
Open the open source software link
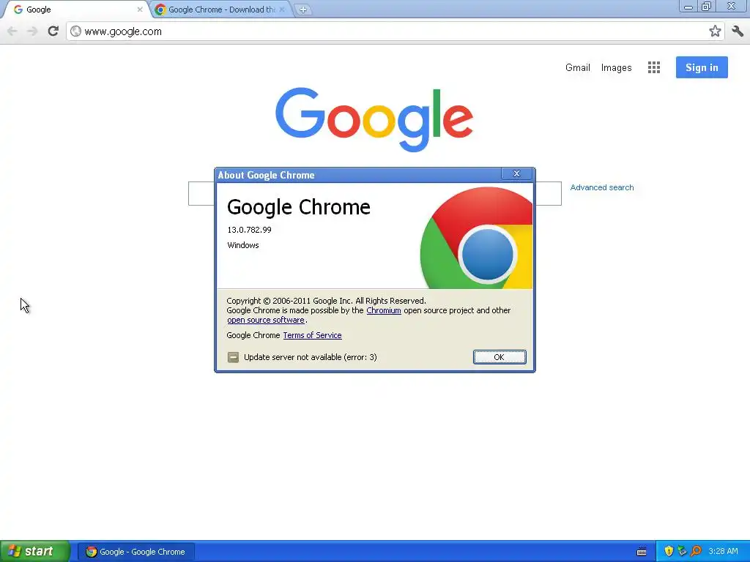[x=265, y=320]
